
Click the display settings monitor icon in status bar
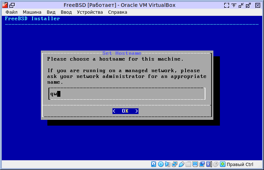tap(195, 164)
